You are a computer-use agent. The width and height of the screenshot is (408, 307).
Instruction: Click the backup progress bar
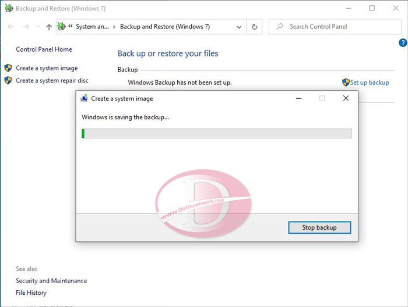[x=216, y=134]
